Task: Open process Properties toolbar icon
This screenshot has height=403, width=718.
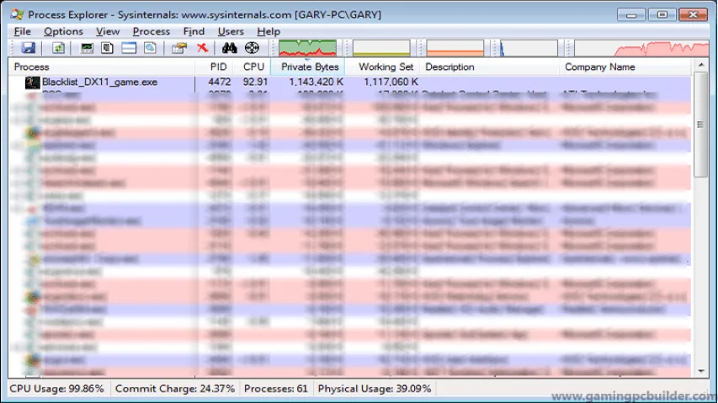Action: pyautogui.click(x=179, y=48)
